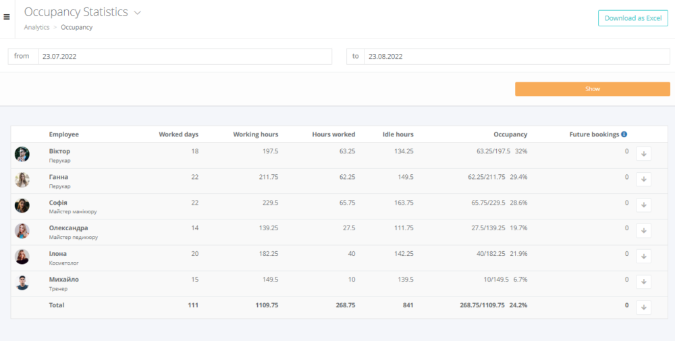Viewport: 675px width, 341px height.
Task: Click the download arrow for Ганна
Action: (643, 180)
